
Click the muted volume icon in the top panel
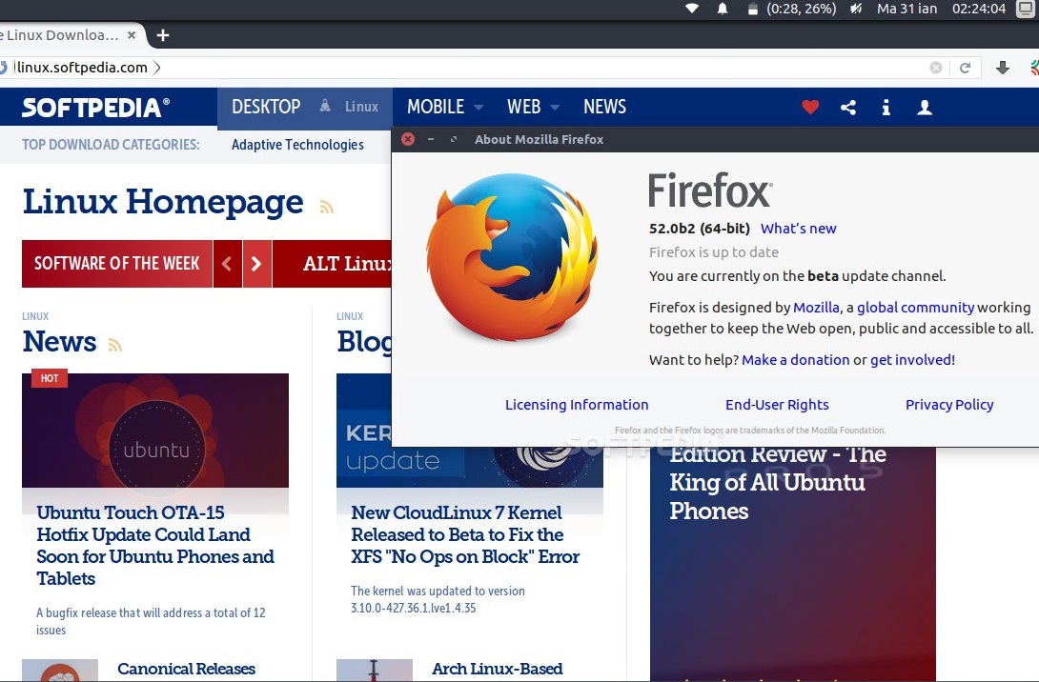tap(856, 9)
